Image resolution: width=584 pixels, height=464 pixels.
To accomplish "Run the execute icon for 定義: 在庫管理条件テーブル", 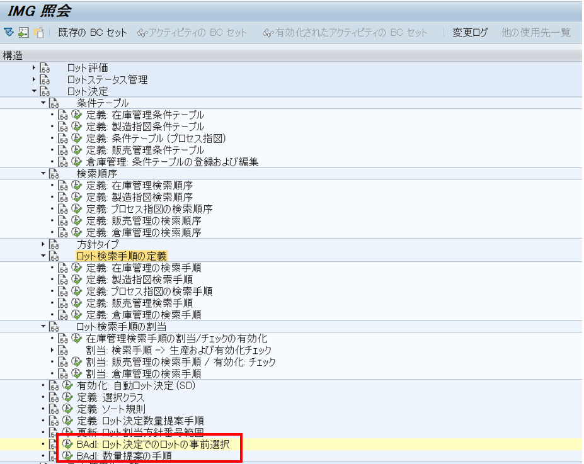I will click(77, 115).
